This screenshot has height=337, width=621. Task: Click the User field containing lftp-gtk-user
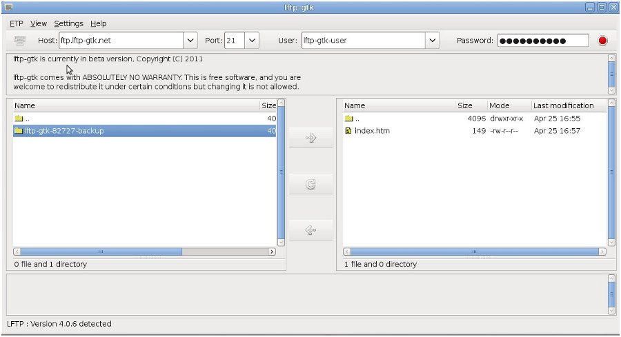(364, 41)
